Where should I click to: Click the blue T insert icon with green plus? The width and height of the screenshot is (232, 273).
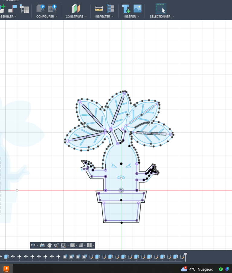(126, 8)
